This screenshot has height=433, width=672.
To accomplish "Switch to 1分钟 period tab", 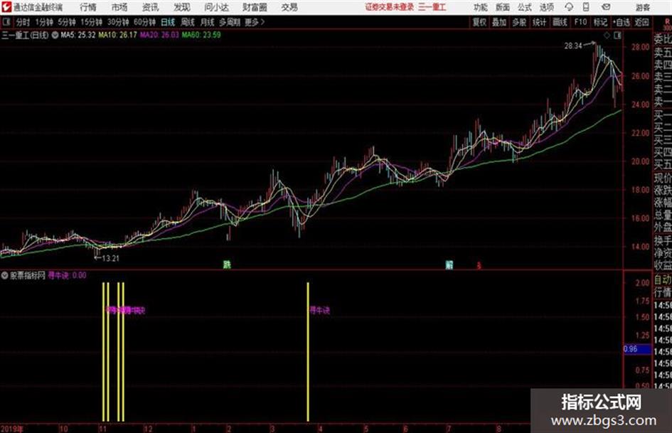I will pyautogui.click(x=44, y=22).
